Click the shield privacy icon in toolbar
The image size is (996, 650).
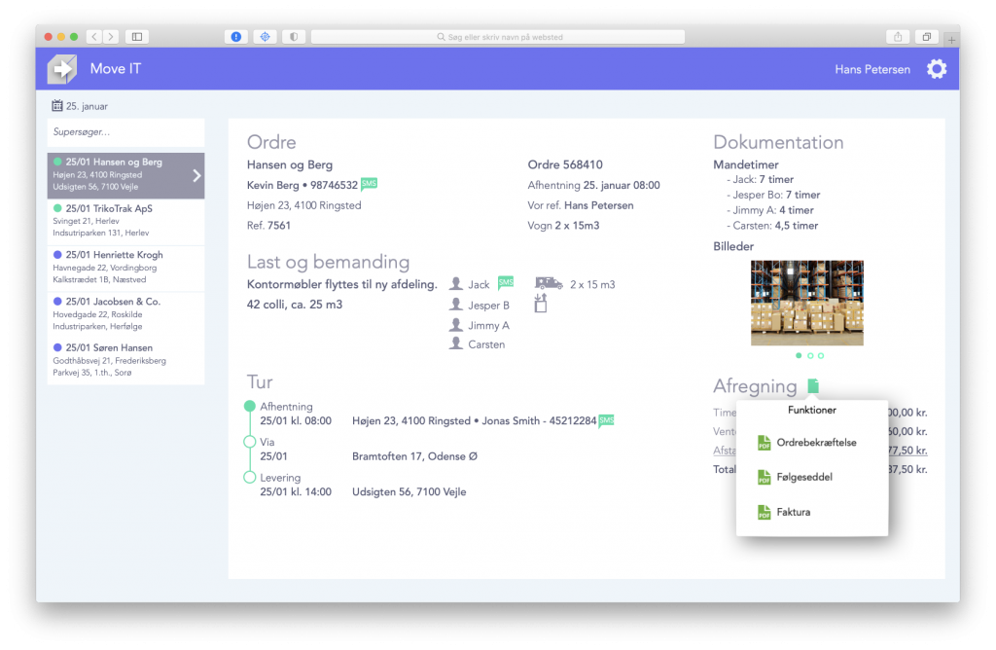pyautogui.click(x=294, y=37)
